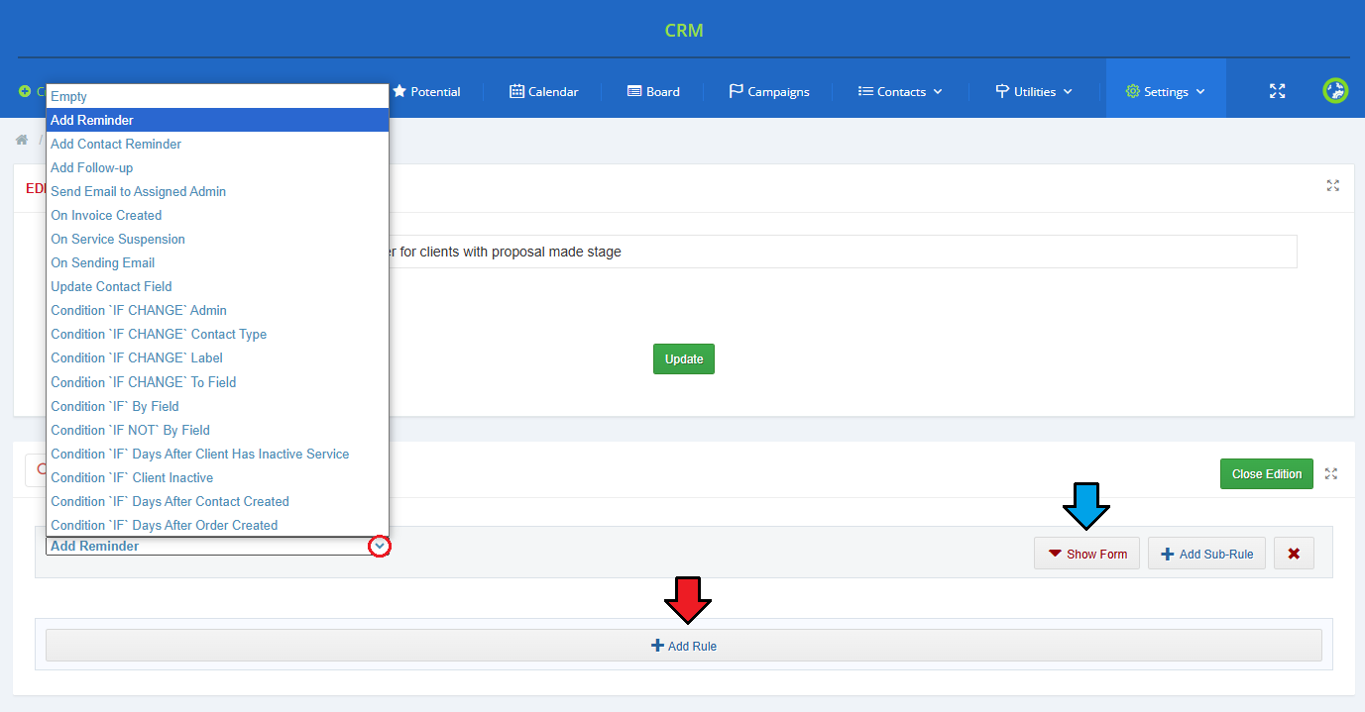
Task: Maximize the edit panel with expand icon
Action: [1333, 186]
